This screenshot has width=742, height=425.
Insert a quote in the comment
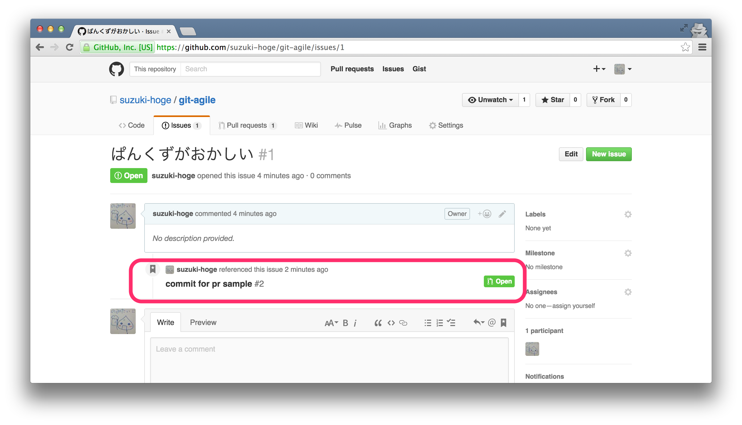coord(378,323)
